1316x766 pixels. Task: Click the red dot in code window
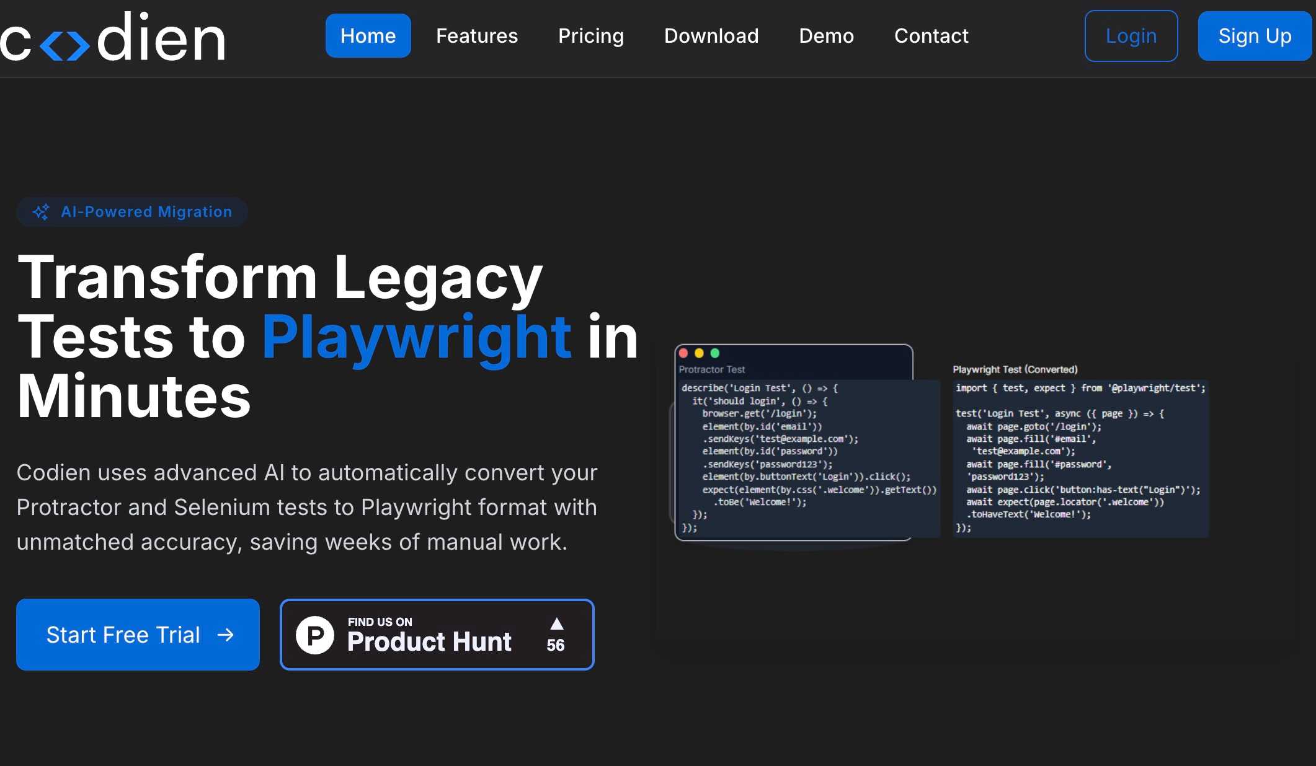point(683,353)
